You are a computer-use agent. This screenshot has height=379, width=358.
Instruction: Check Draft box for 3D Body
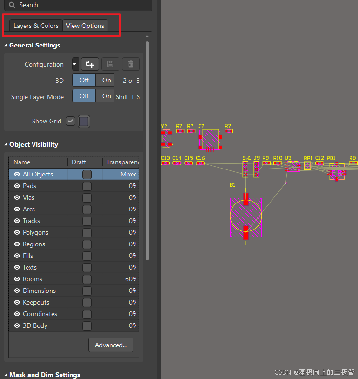[87, 326]
